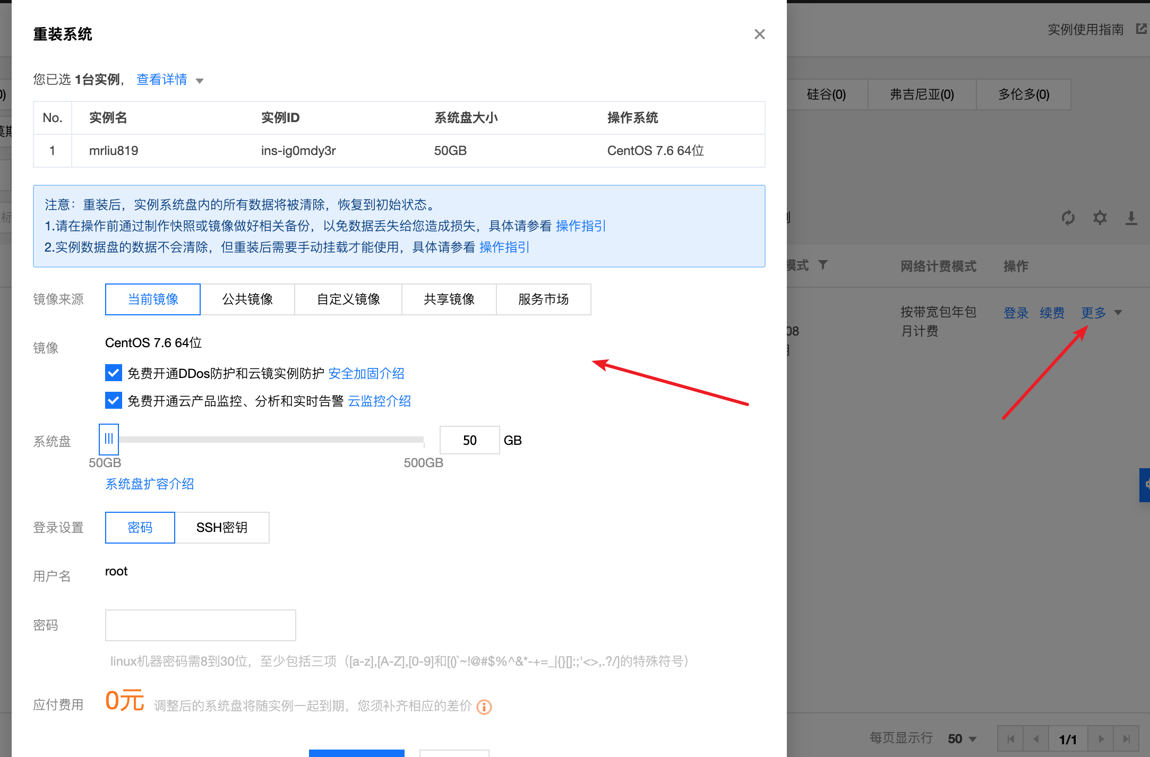Choose 密码 login setting
1150x757 pixels.
[x=140, y=528]
